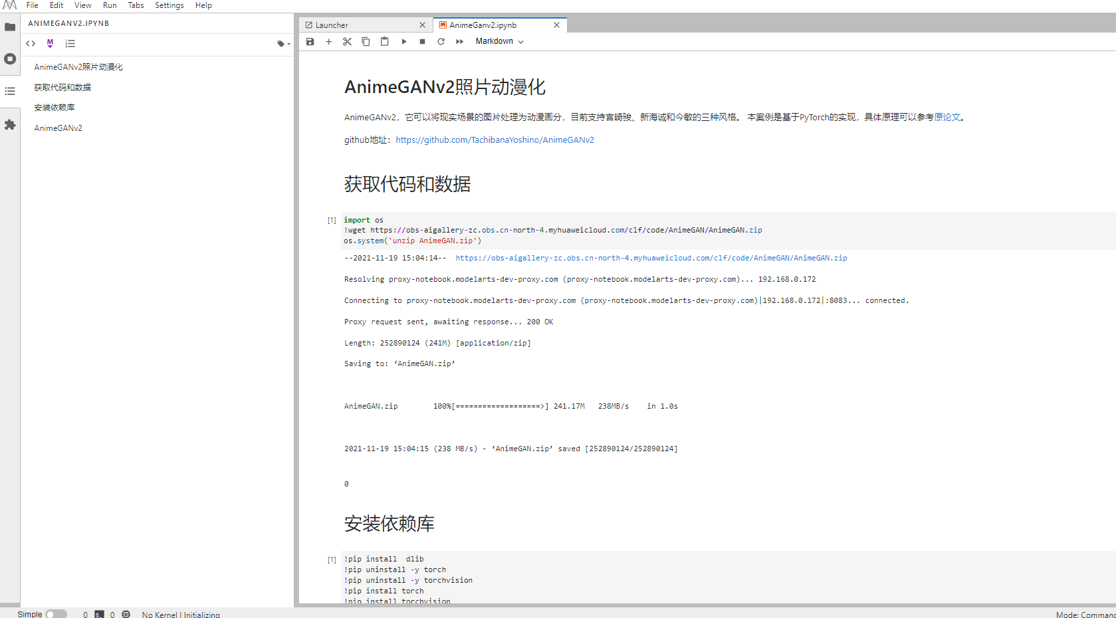This screenshot has width=1116, height=618.
Task: Open the GitHub TachibanaYoshino/AnimeGANv2 link
Action: 495,140
